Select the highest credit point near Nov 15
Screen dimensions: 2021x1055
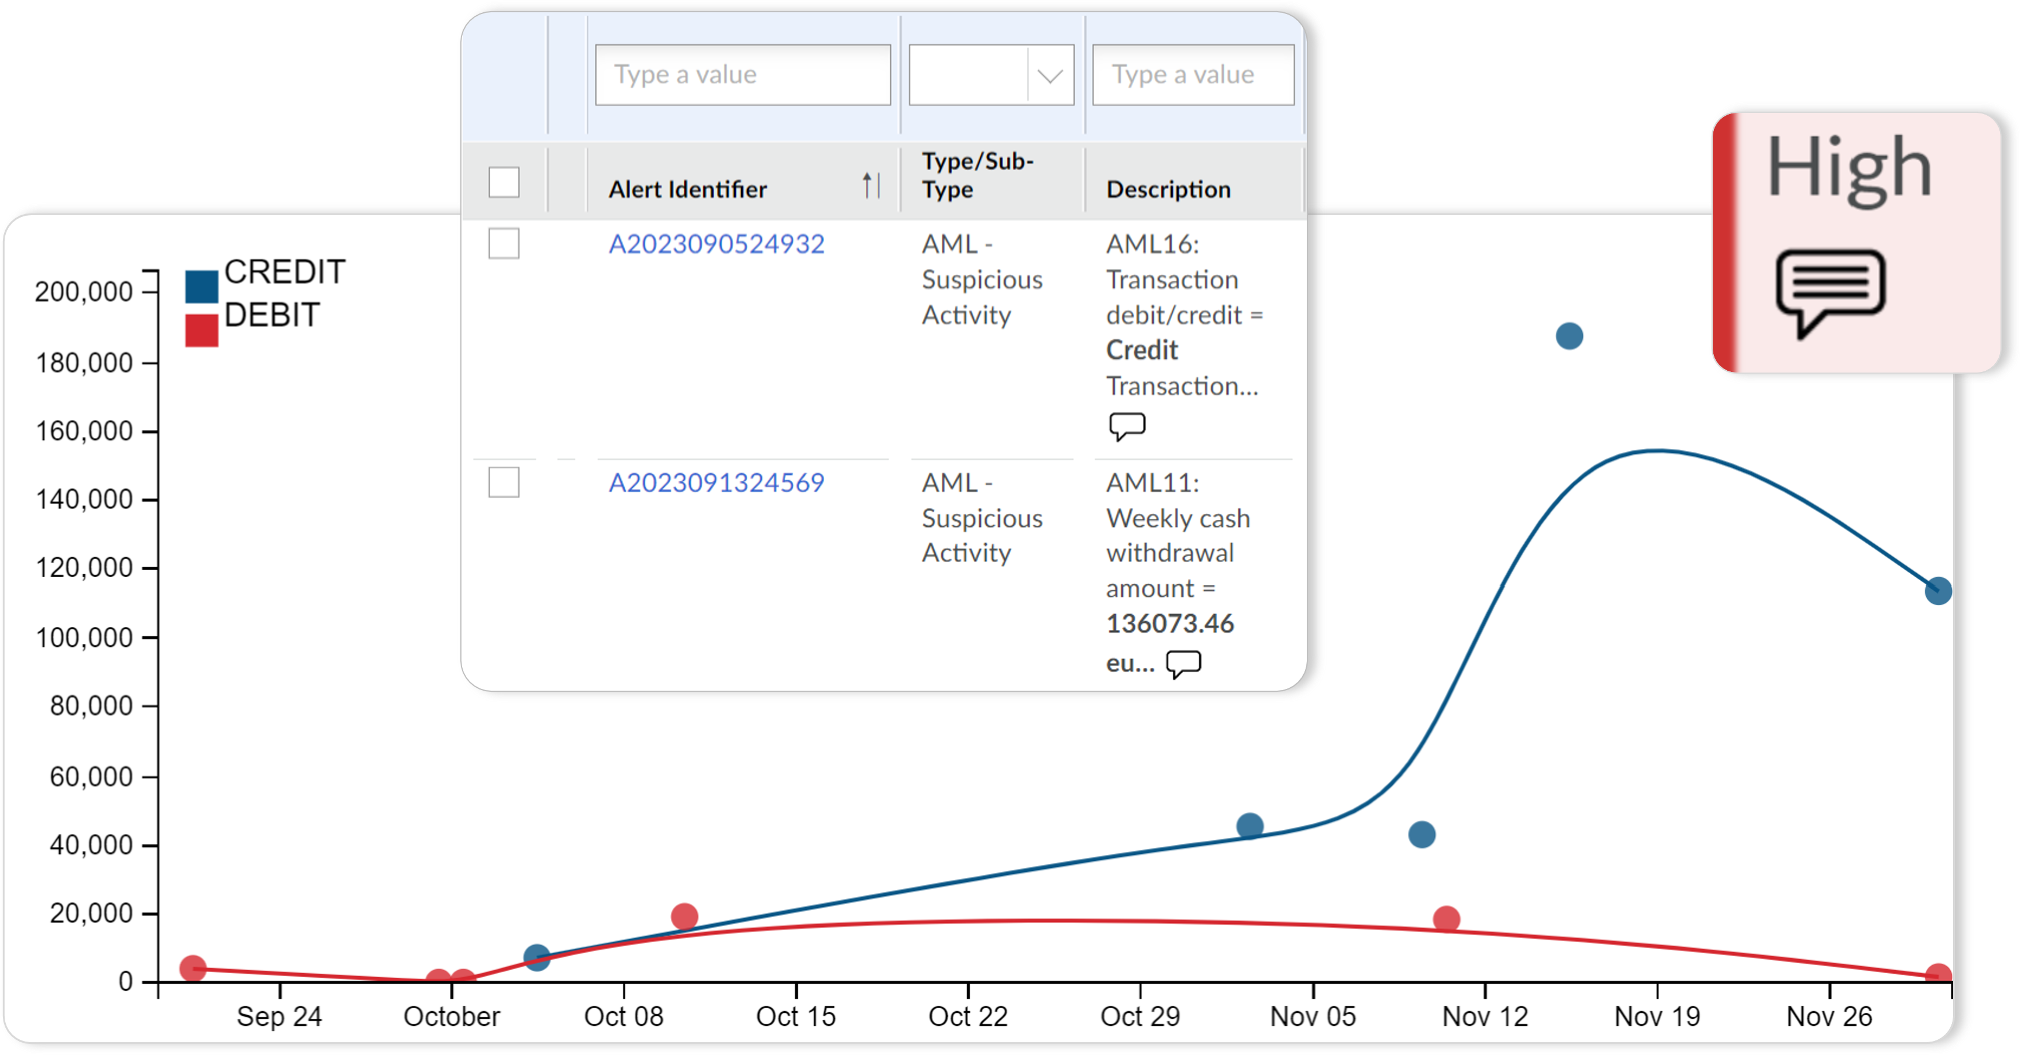coord(1569,336)
